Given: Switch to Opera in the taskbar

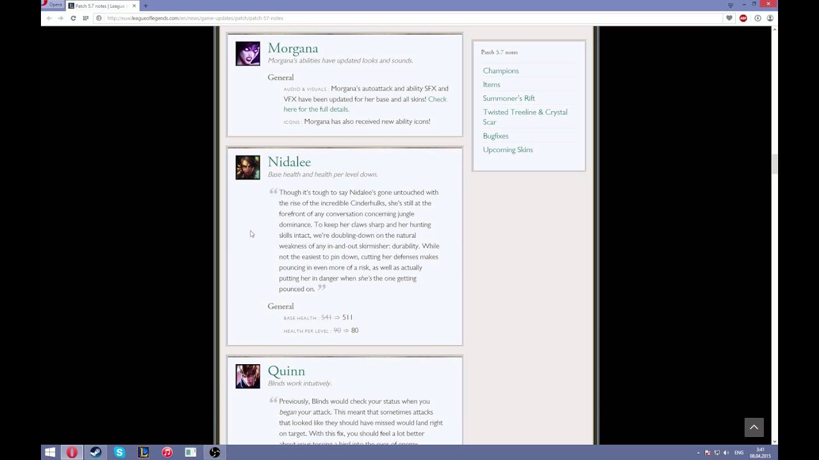Looking at the screenshot, I should 72,452.
